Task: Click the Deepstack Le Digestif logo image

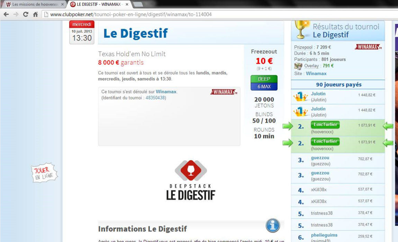Action: (x=191, y=180)
